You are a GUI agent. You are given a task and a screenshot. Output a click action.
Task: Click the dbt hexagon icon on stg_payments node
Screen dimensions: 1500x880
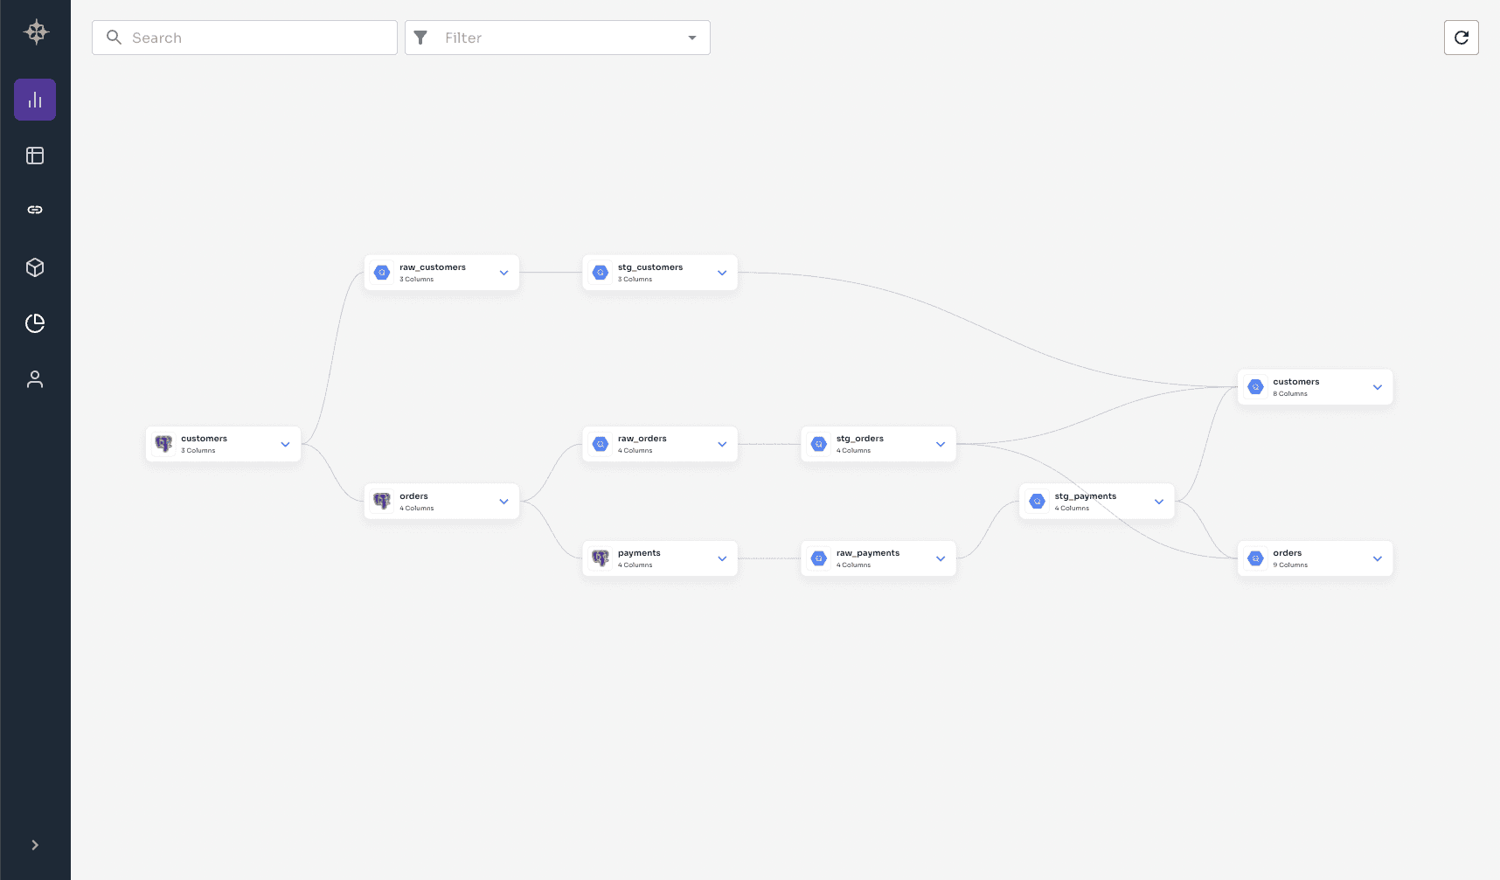(1038, 501)
